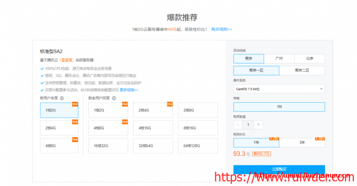The width and height of the screenshot is (357, 186).
Task: Choose the 南京二区 availability zone
Action: (302, 71)
